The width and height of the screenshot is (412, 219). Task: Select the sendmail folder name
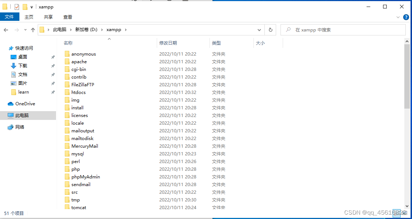tap(81, 184)
